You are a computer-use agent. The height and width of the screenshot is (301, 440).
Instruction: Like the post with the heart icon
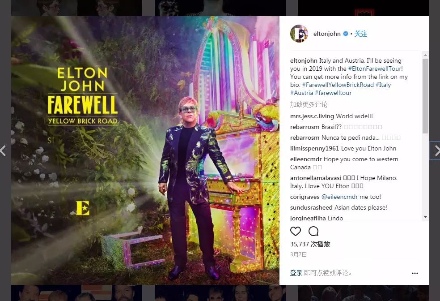(295, 231)
